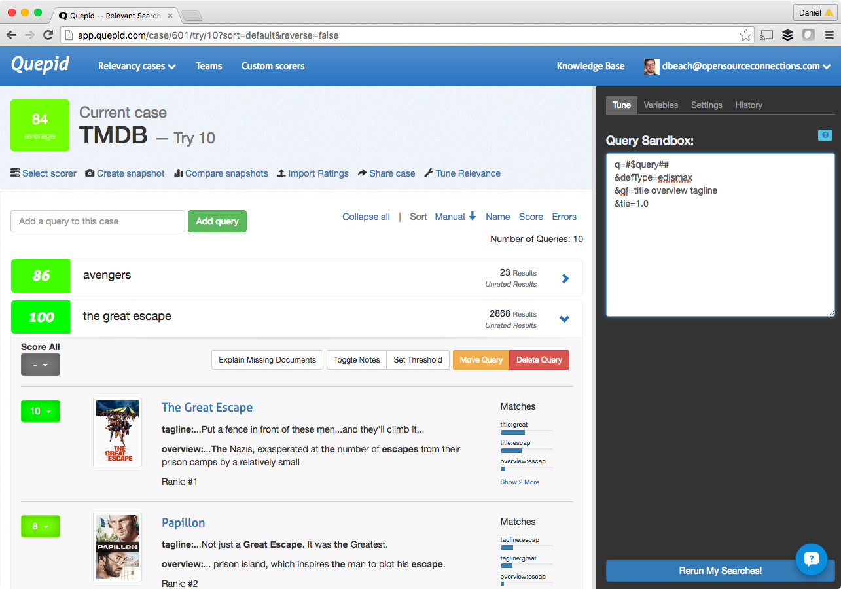Click the Quepid logo
This screenshot has height=589, width=841.
(x=41, y=65)
